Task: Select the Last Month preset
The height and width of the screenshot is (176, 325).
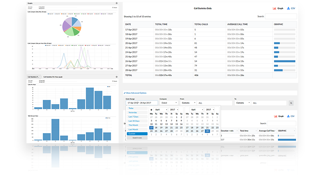Action: [x=137, y=129]
